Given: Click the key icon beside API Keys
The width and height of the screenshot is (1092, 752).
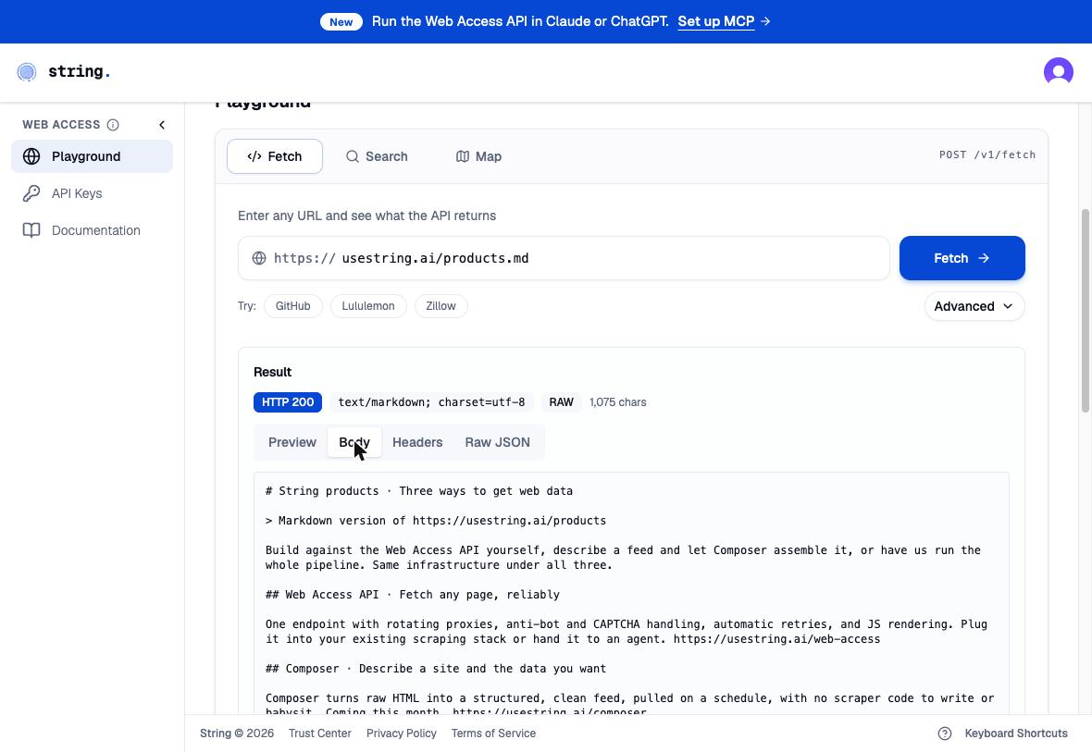Looking at the screenshot, I should click(31, 193).
